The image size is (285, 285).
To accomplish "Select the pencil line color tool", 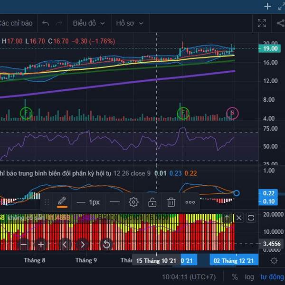I will point(62,202).
